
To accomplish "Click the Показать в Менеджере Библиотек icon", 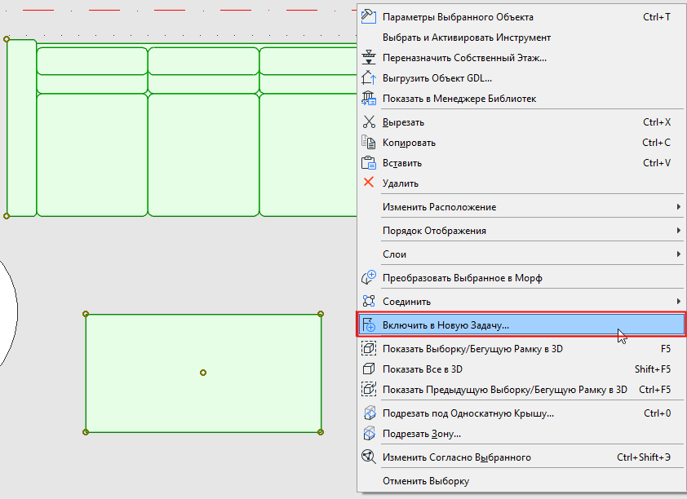I will click(369, 99).
